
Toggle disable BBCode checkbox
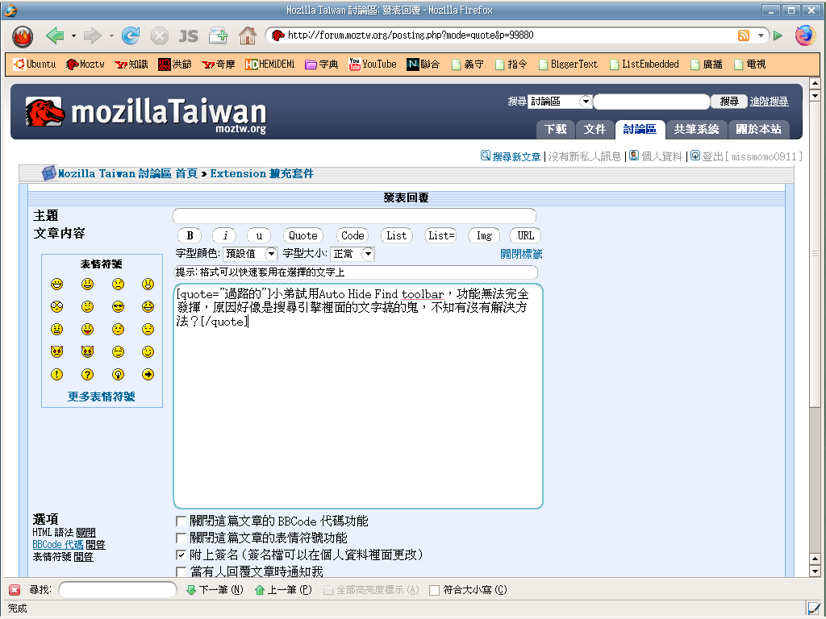coord(181,521)
